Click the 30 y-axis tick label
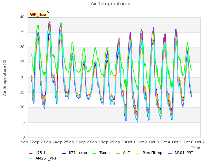This screenshot has width=221, height=165. click(x=22, y=47)
